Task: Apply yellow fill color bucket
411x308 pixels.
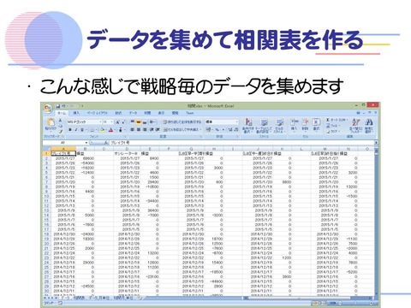Action: 102,130
